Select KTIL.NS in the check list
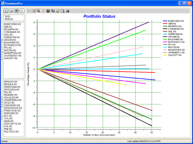The width and height of the screenshot is (193, 144). (x=8, y=126)
